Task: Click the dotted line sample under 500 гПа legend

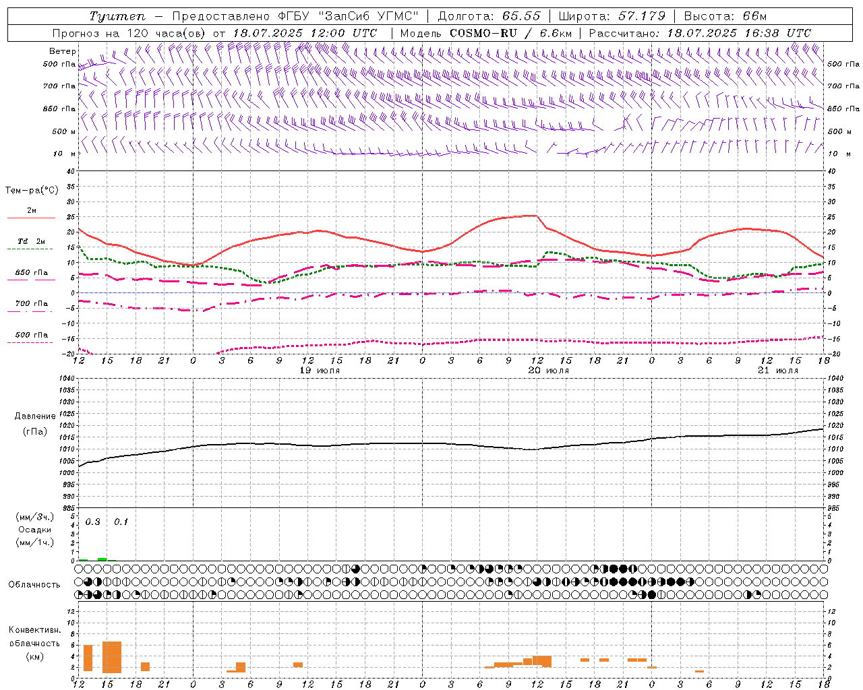Action: coord(31,342)
